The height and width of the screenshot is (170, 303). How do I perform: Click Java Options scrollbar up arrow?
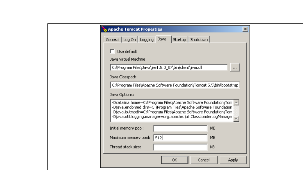(x=236, y=102)
